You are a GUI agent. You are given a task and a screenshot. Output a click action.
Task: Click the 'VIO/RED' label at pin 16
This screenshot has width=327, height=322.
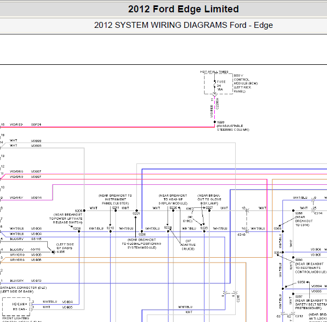click(x=16, y=125)
